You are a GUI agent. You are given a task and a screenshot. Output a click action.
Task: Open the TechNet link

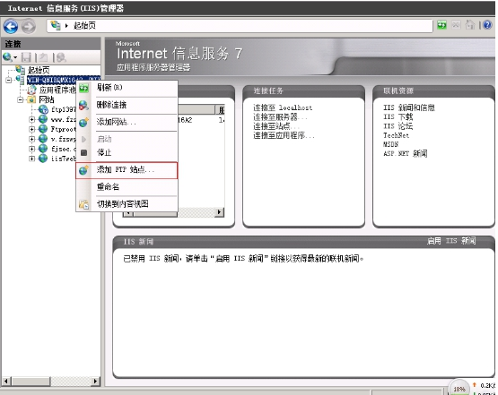pos(396,135)
